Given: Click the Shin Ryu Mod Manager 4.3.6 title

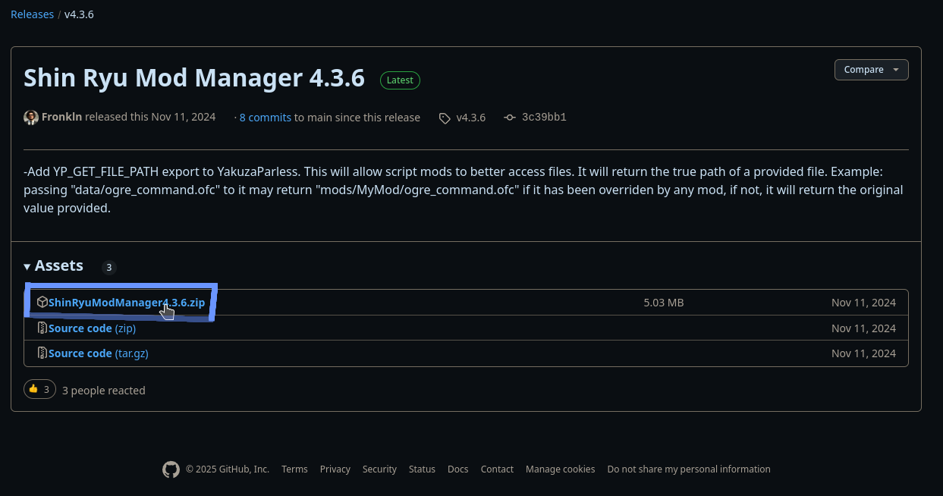Looking at the screenshot, I should coord(194,78).
